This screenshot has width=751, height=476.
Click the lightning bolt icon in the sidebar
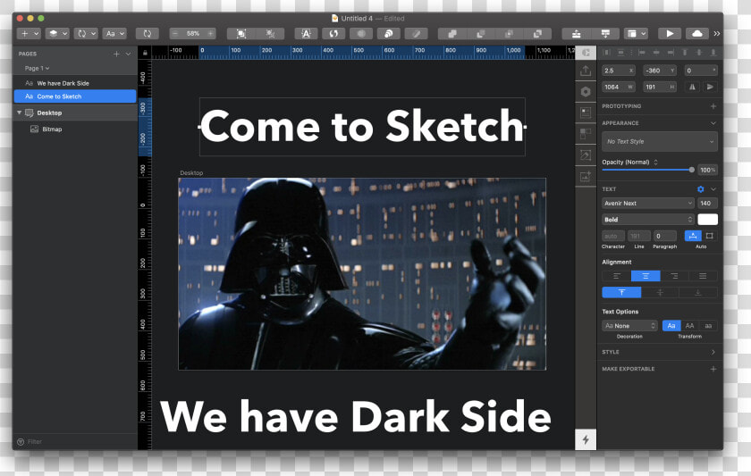coord(586,439)
